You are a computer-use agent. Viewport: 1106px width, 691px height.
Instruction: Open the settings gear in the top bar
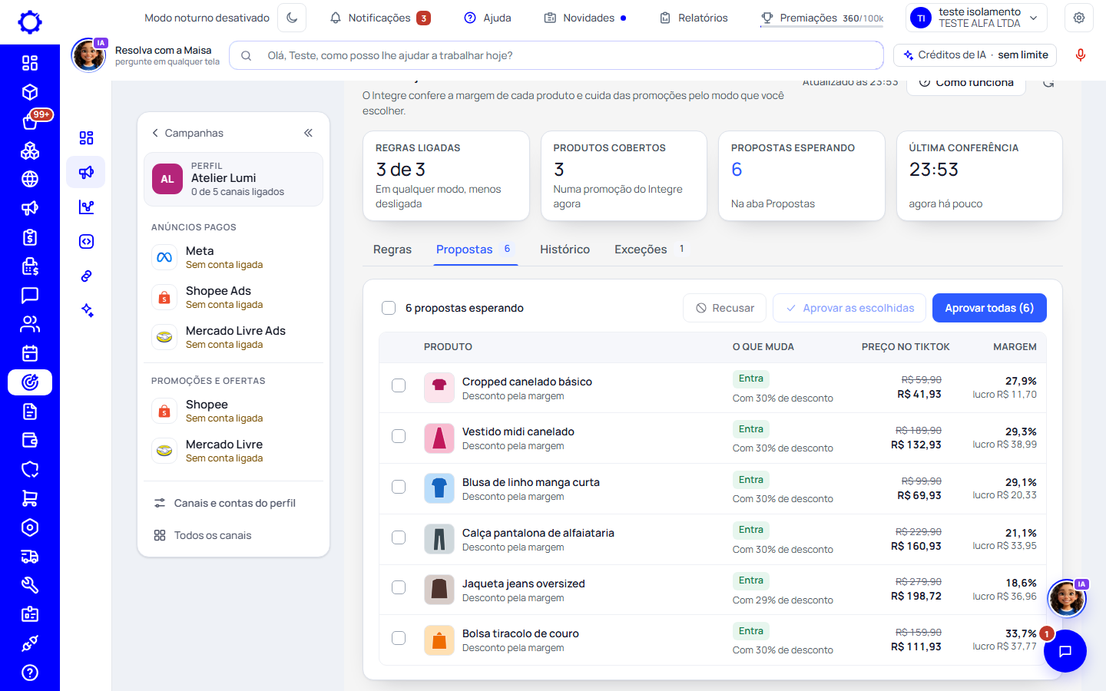click(x=1079, y=18)
